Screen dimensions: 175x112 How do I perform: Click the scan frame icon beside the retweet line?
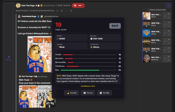57,11
